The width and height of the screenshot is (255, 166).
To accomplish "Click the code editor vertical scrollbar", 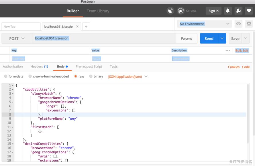I will pyautogui.click(x=248, y=113).
